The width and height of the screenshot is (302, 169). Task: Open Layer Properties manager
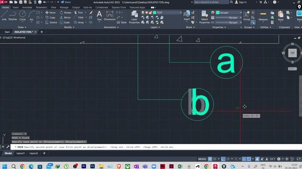coord(134,17)
